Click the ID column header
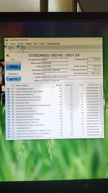The height and width of the screenshot is (193, 108). point(12,85)
